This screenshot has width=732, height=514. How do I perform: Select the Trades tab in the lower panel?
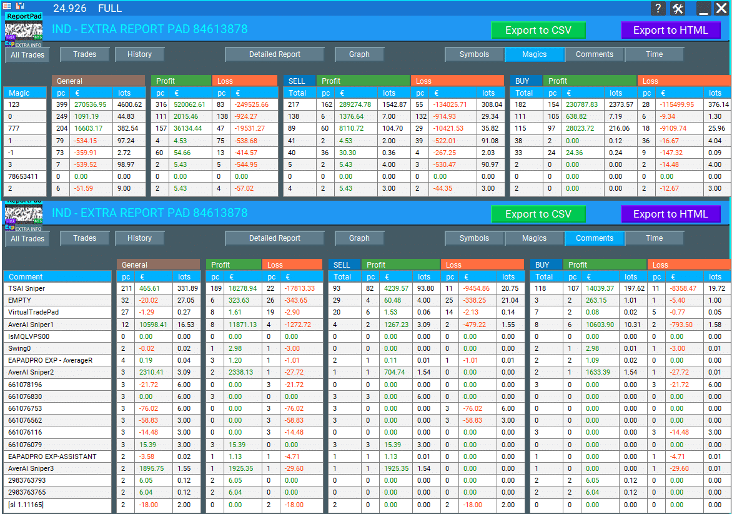click(x=84, y=238)
